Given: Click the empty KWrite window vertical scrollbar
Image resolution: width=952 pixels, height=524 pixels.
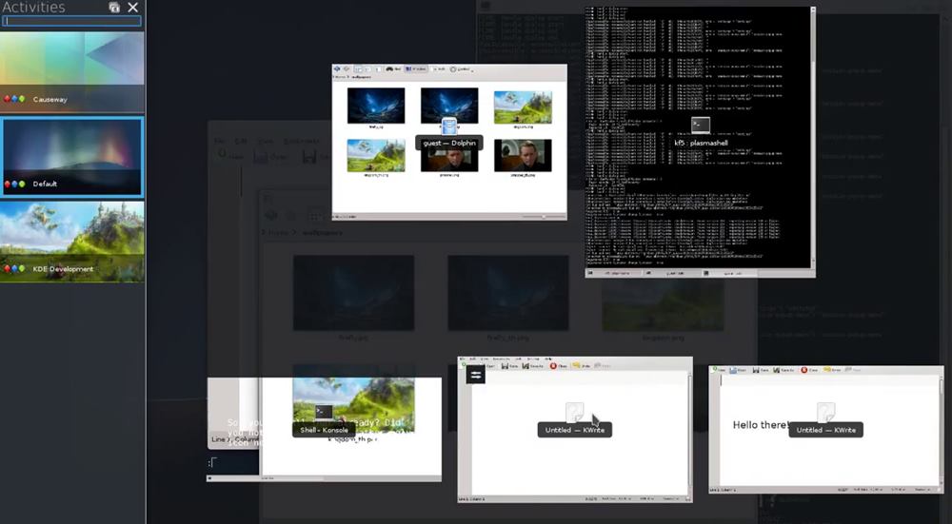Looking at the screenshot, I should (x=689, y=434).
